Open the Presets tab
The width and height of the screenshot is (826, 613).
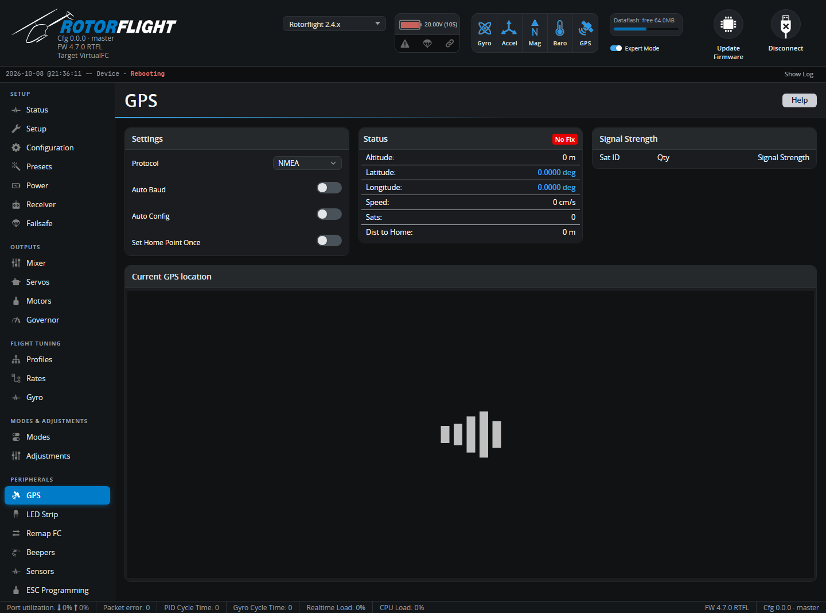click(x=57, y=166)
